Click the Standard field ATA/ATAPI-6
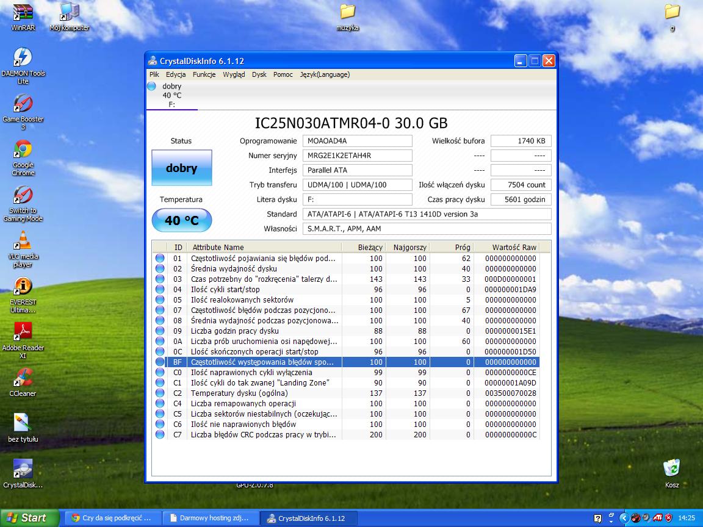Viewport: 703px width, 527px height. pyautogui.click(x=427, y=214)
